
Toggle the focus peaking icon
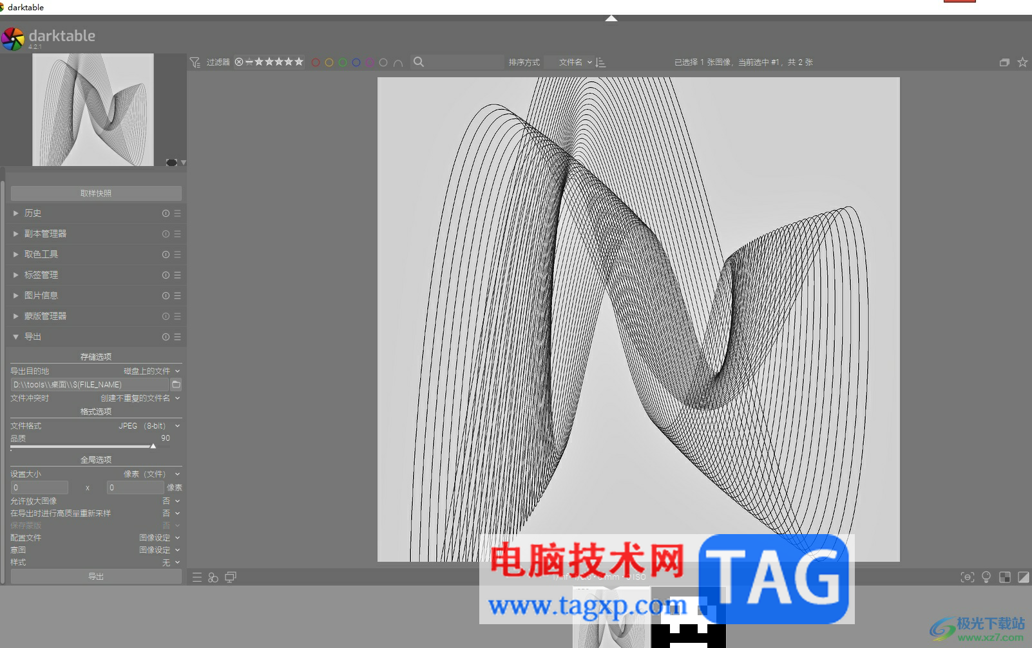(x=968, y=577)
